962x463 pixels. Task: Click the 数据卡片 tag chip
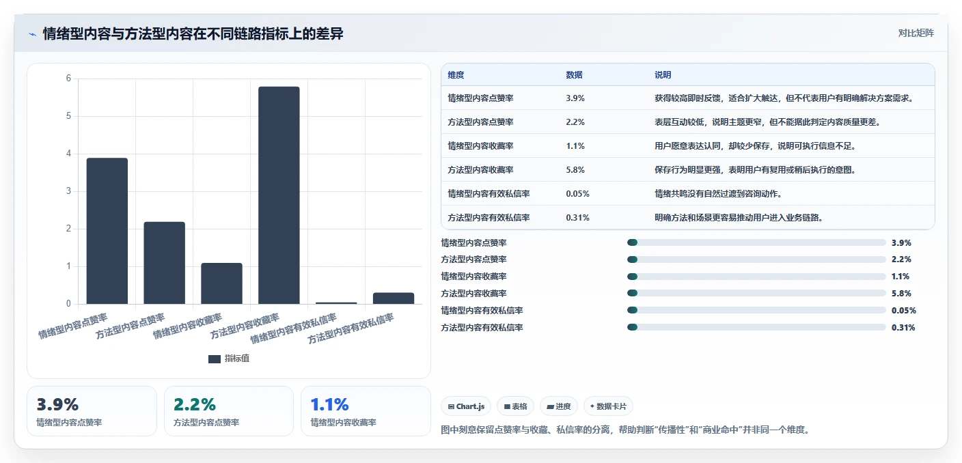tap(608, 406)
